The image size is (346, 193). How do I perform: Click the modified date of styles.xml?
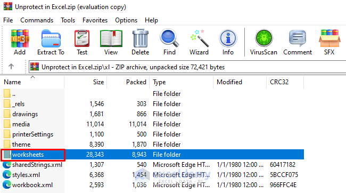coord(240,175)
